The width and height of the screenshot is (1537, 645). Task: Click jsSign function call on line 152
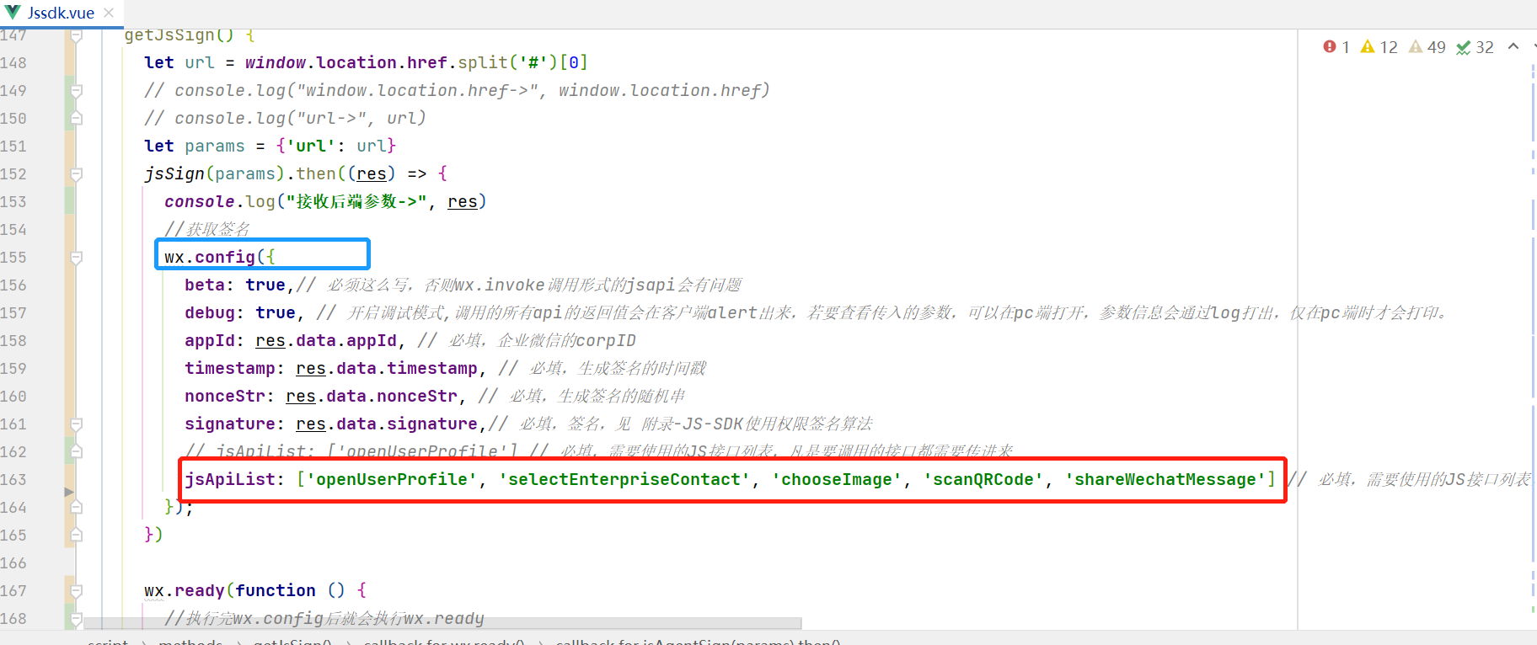point(174,173)
